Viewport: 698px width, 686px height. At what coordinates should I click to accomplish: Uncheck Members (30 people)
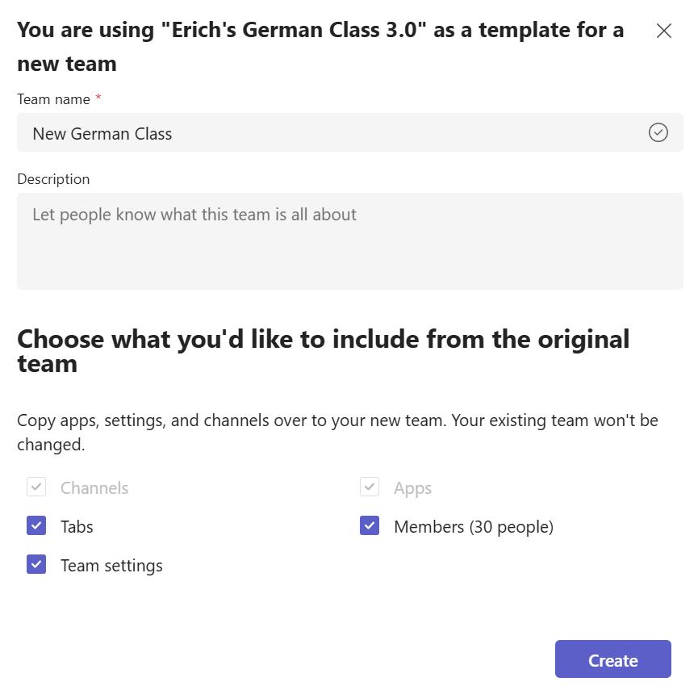[x=369, y=525]
